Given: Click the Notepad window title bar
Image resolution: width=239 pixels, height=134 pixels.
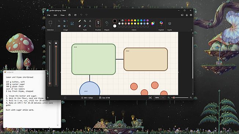Looking at the screenshot, I should [x=24, y=72].
